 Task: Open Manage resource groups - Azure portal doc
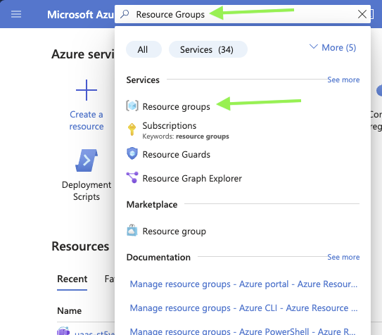243,284
